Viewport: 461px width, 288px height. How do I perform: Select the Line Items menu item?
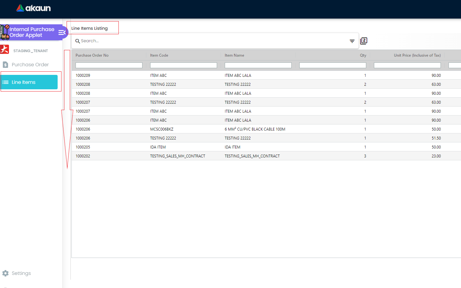(29, 82)
